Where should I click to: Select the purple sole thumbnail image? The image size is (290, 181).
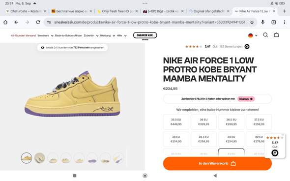tap(92, 158)
